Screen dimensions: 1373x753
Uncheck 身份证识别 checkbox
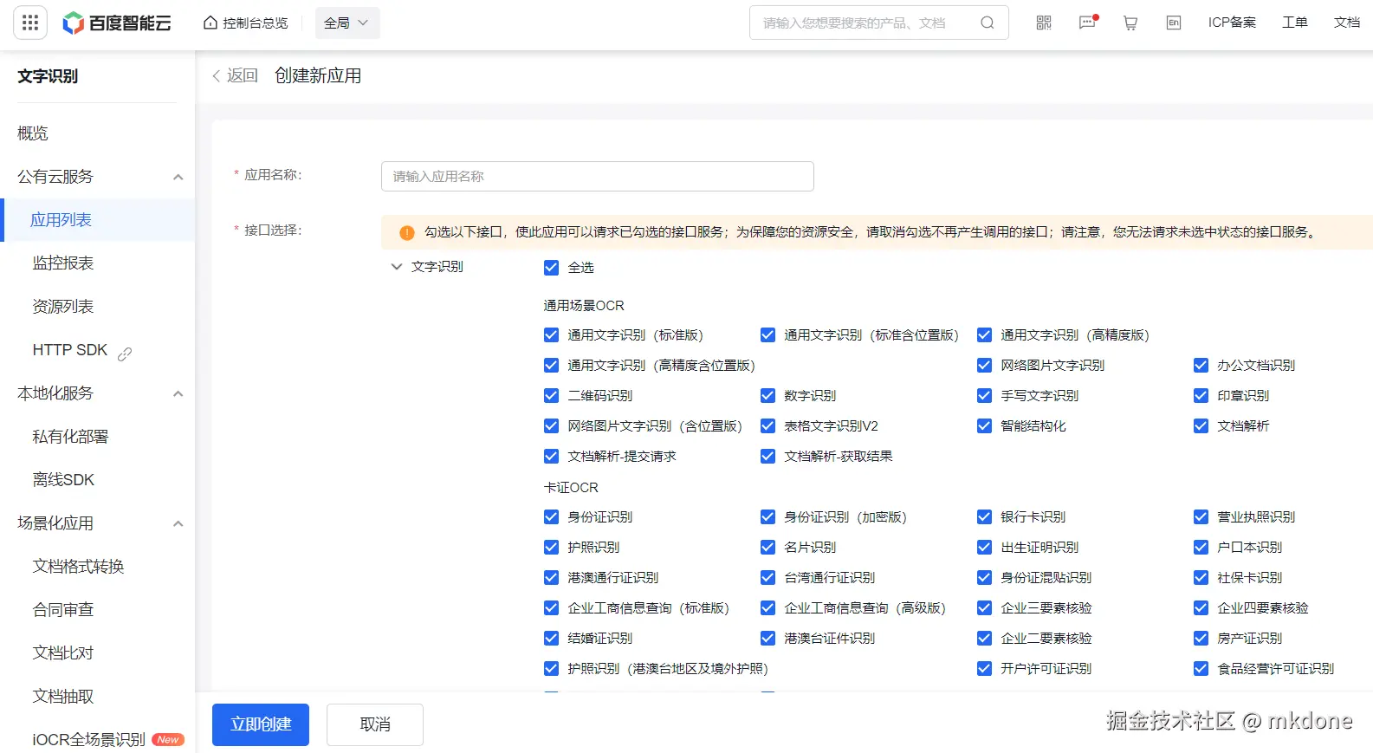[x=551, y=517]
